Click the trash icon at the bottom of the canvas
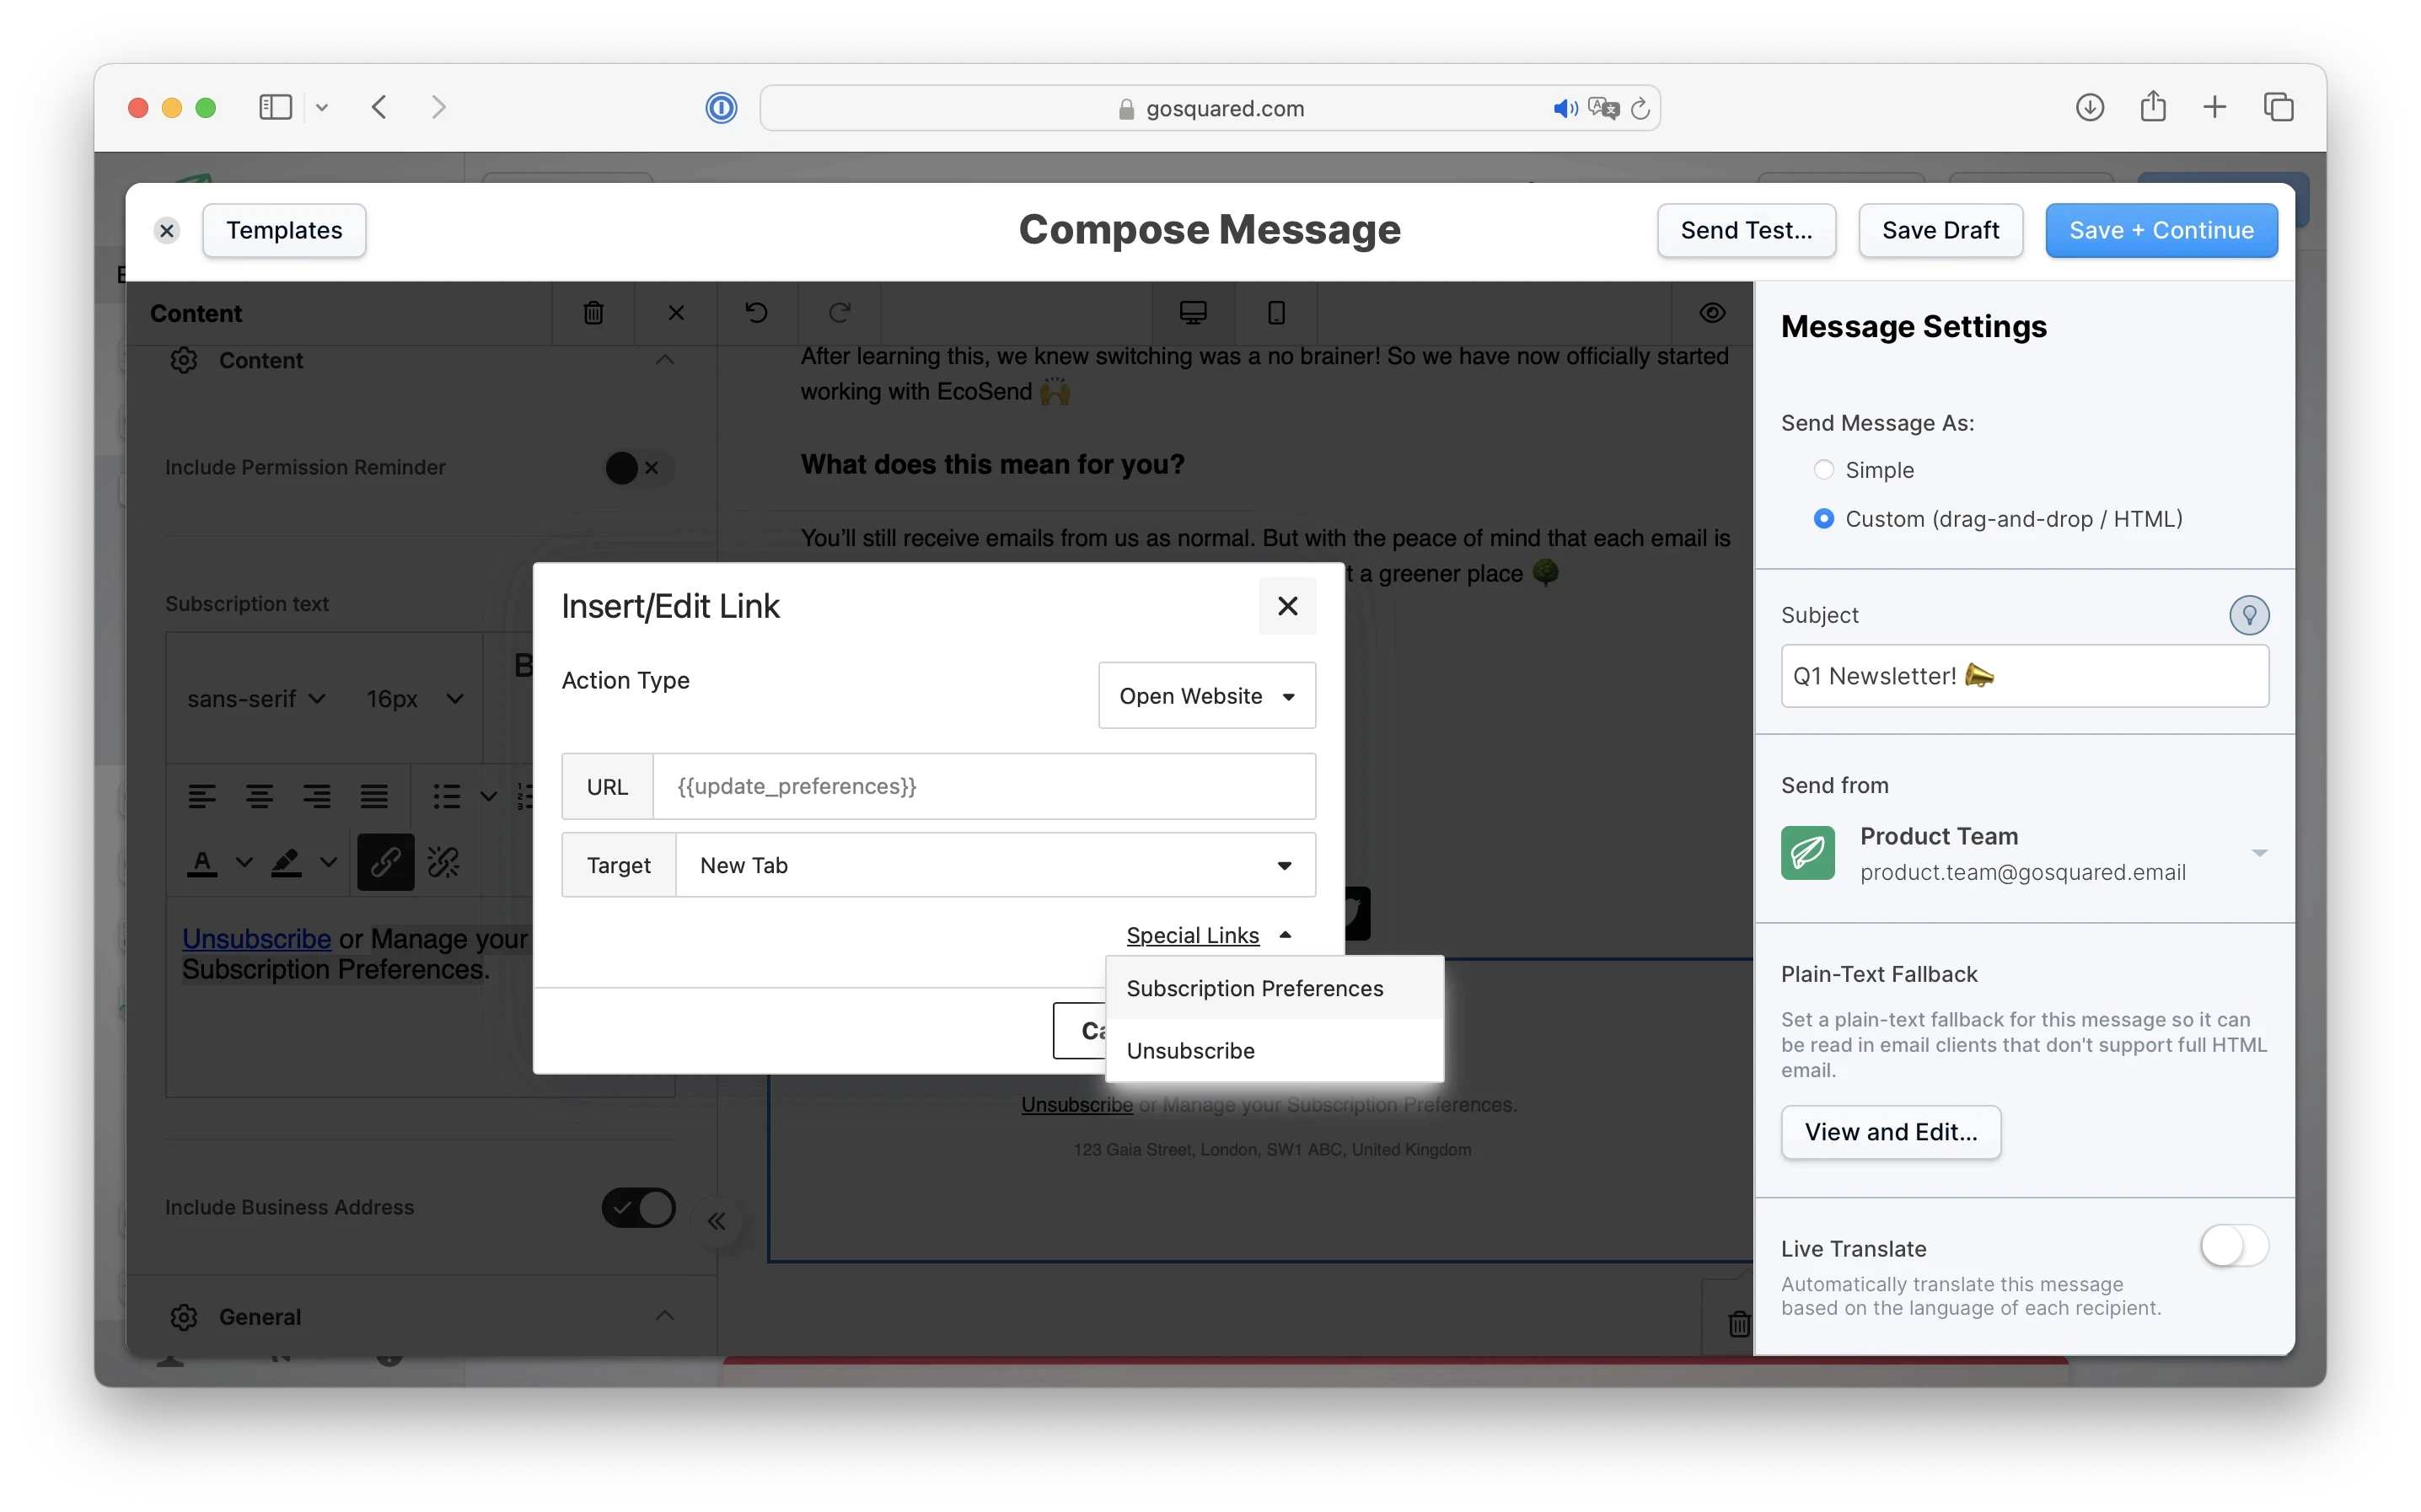Viewport: 2421px width, 1512px height. [1739, 1324]
